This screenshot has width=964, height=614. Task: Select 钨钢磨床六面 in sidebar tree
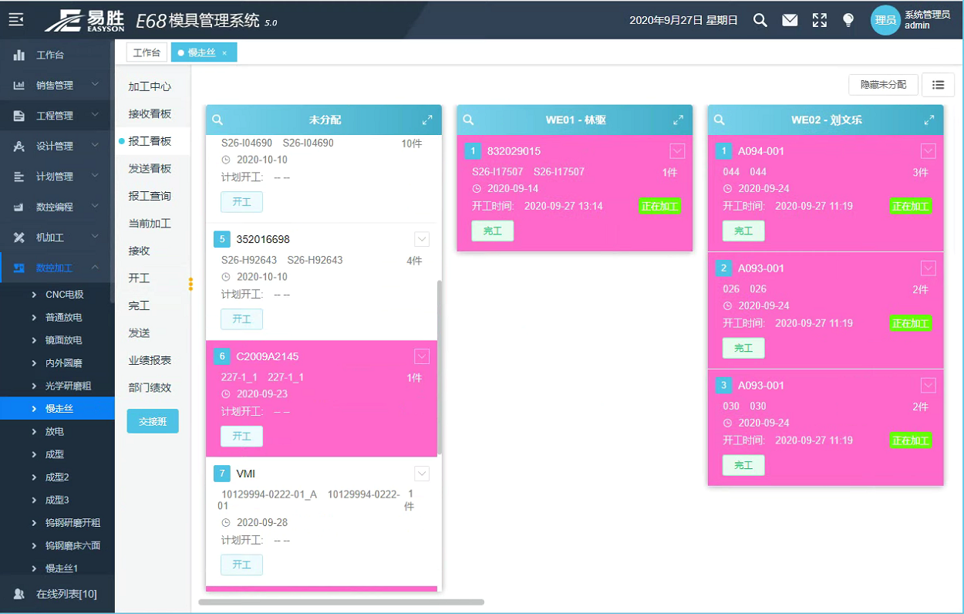pos(72,545)
